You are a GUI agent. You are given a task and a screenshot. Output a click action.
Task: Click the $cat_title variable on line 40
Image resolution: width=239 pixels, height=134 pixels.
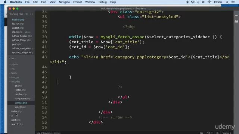[81, 42]
